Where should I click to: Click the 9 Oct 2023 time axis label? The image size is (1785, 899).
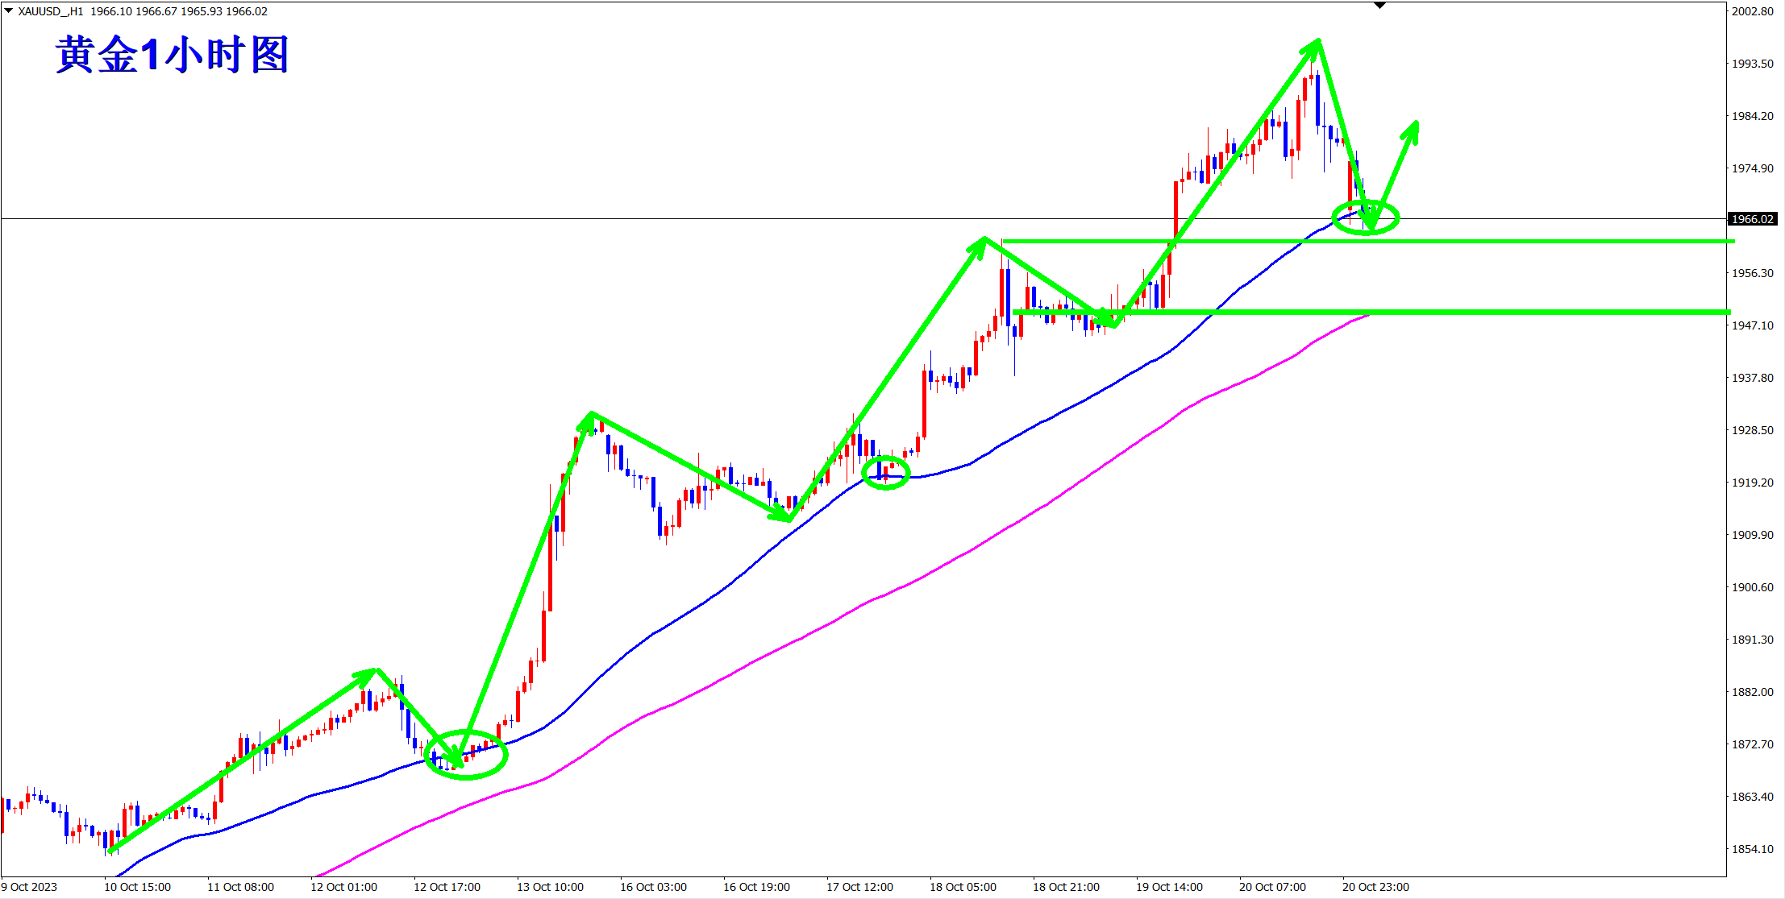click(x=30, y=887)
